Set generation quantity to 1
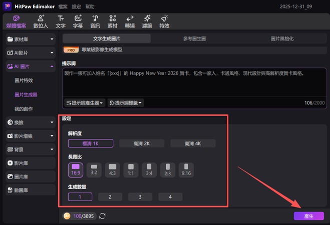The image size is (330, 225). (x=80, y=197)
